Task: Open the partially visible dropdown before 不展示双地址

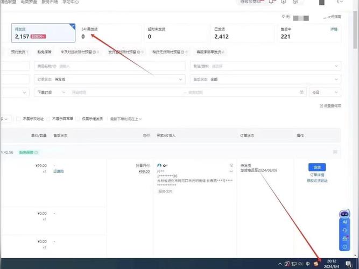Action: pos(5,119)
